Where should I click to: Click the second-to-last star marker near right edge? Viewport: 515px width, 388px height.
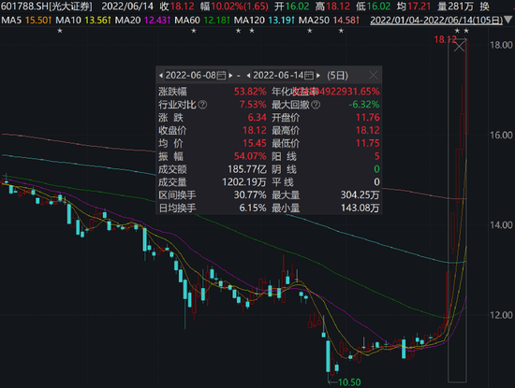pos(457,31)
